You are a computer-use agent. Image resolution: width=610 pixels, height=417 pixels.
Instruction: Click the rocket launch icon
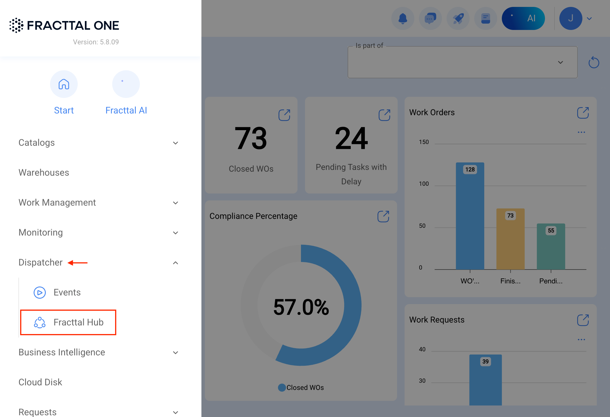(x=458, y=18)
